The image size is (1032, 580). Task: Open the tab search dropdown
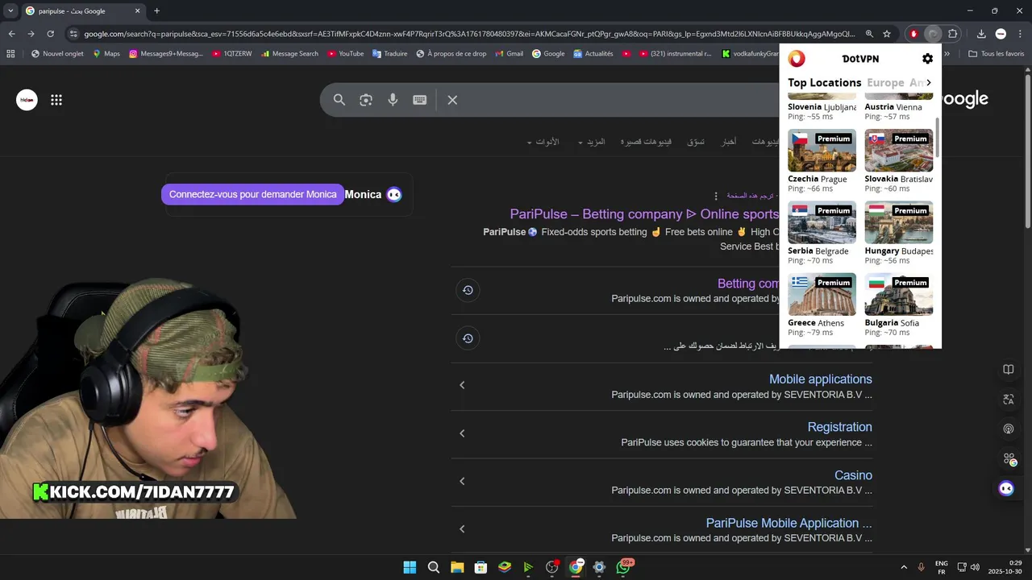point(10,11)
